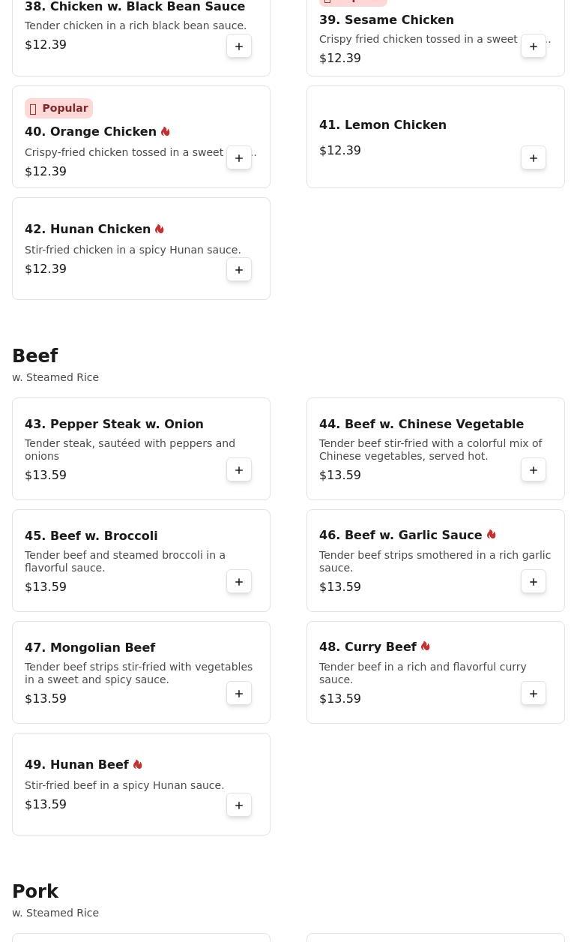Open 41. Lemon Chicken item details
The height and width of the screenshot is (942, 577).
(383, 125)
